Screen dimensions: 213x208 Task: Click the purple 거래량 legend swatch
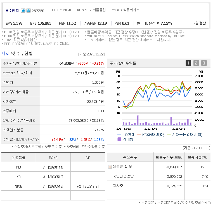(119, 139)
